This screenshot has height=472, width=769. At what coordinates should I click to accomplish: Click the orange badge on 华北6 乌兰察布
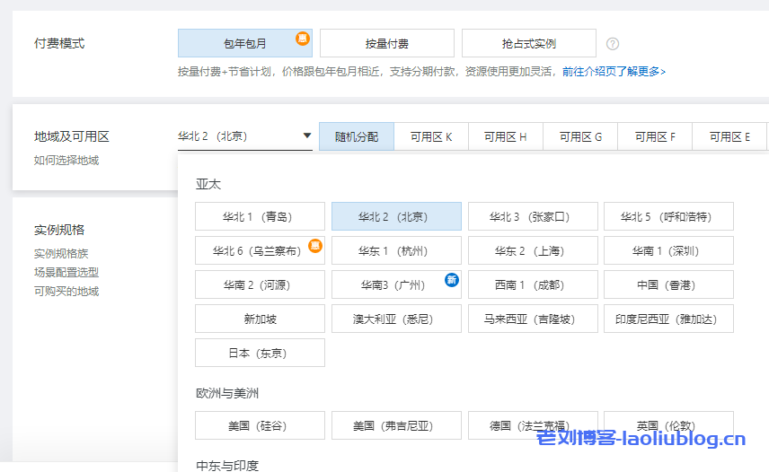(315, 245)
